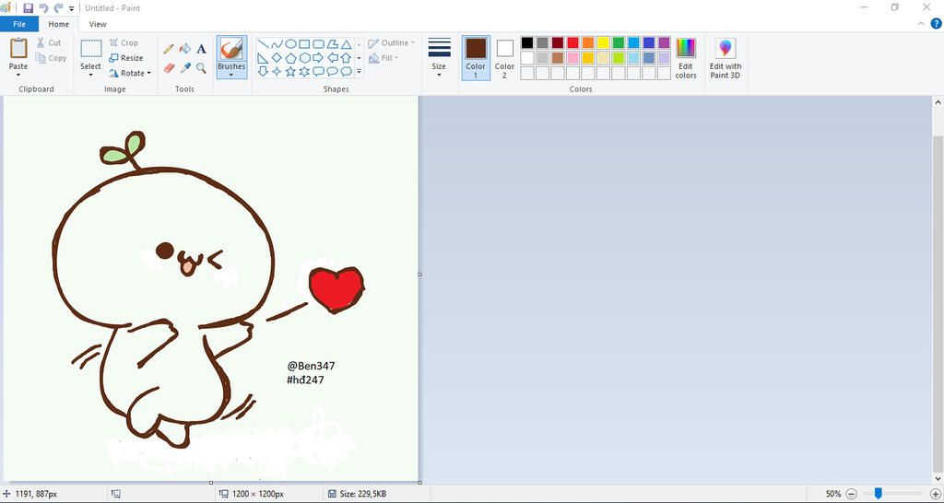Open the shape Fill dropdown
The height and width of the screenshot is (503, 944).
tap(383, 58)
